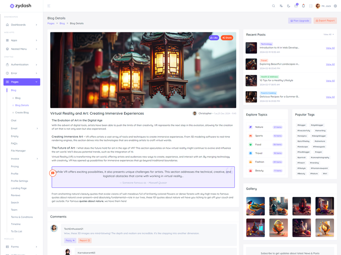The width and height of the screenshot is (341, 255).
Task: Open the language translate selector
Action: pyautogui.click(x=281, y=6)
